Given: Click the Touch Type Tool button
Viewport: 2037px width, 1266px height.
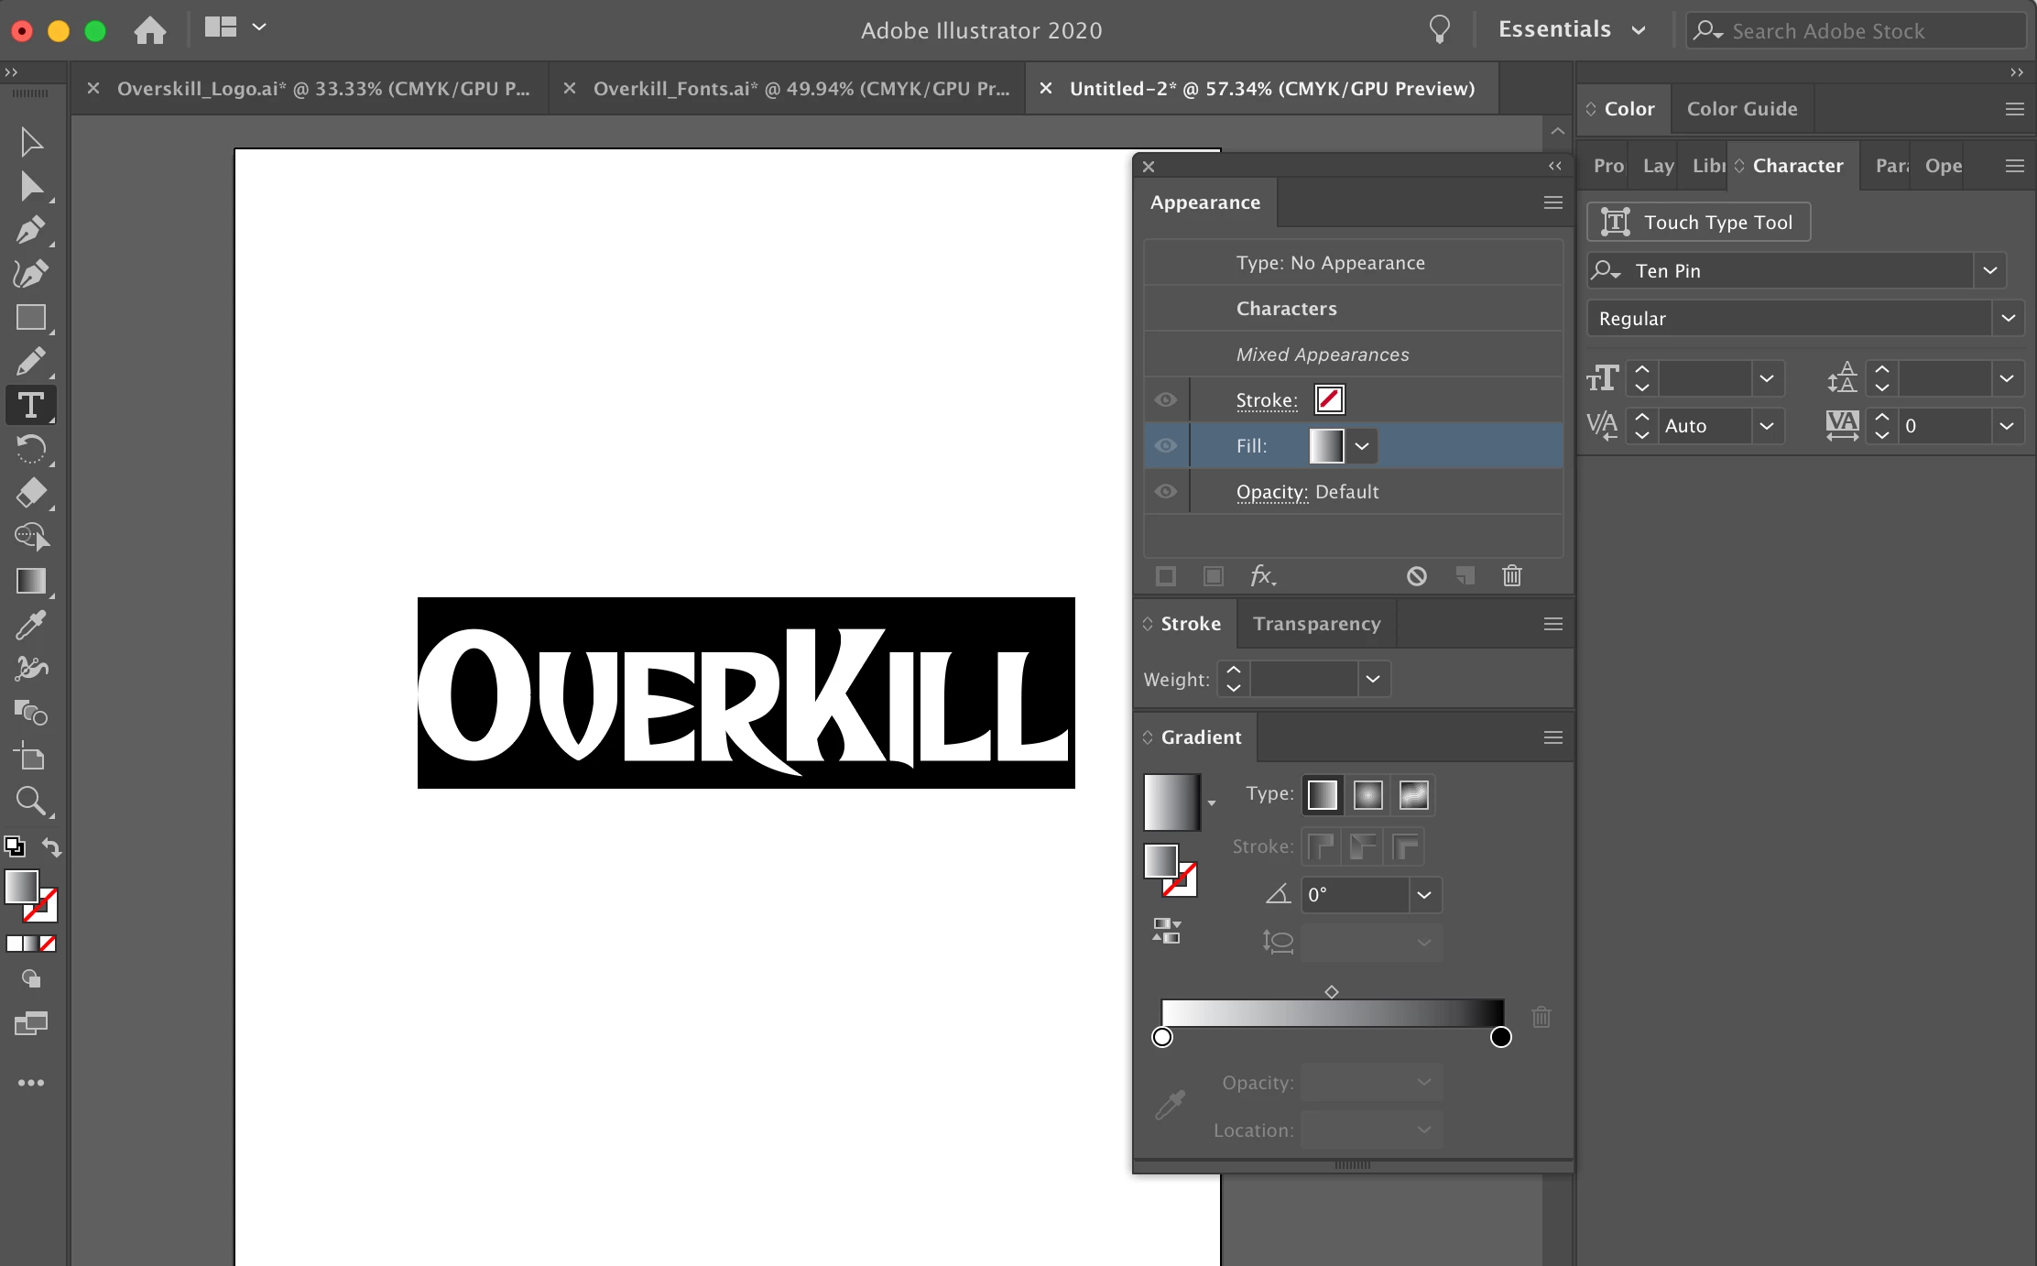Looking at the screenshot, I should 1698,223.
